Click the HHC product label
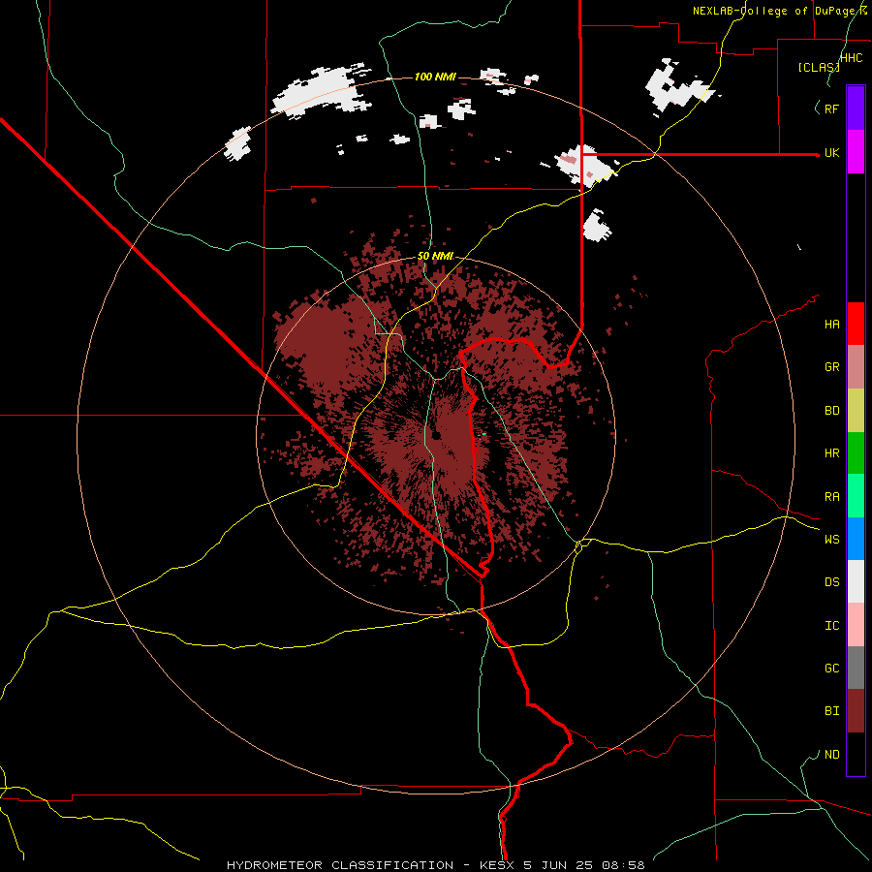The width and height of the screenshot is (872, 872). coord(851,58)
